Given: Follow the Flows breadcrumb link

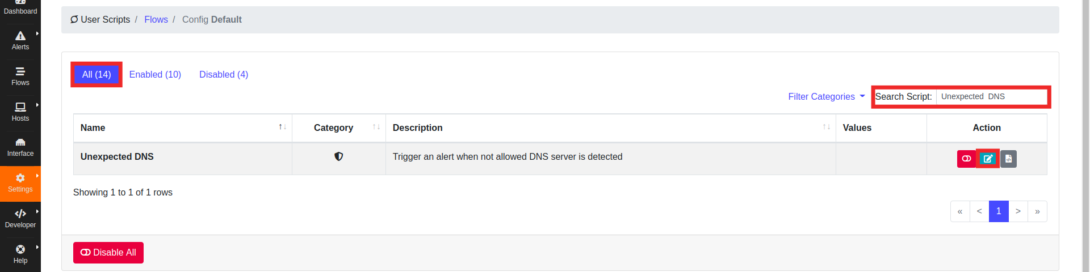Looking at the screenshot, I should coord(156,20).
